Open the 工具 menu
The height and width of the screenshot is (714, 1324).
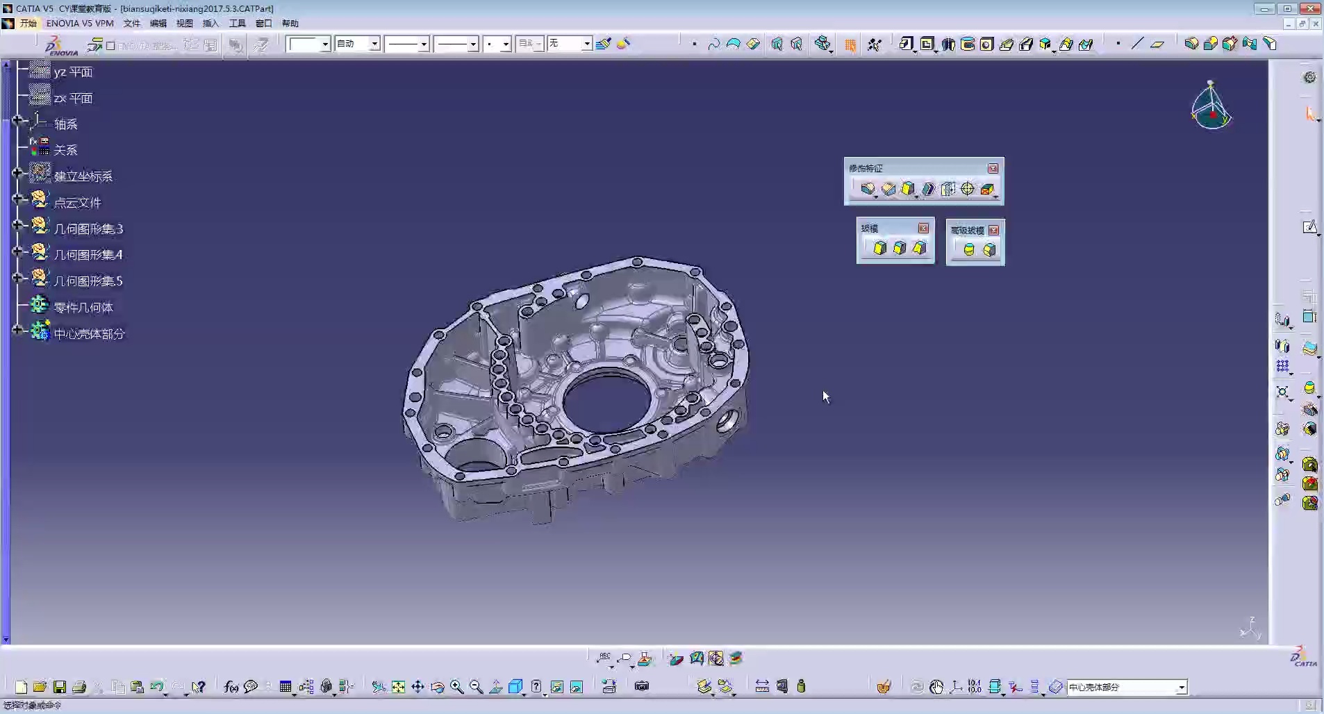pos(238,24)
